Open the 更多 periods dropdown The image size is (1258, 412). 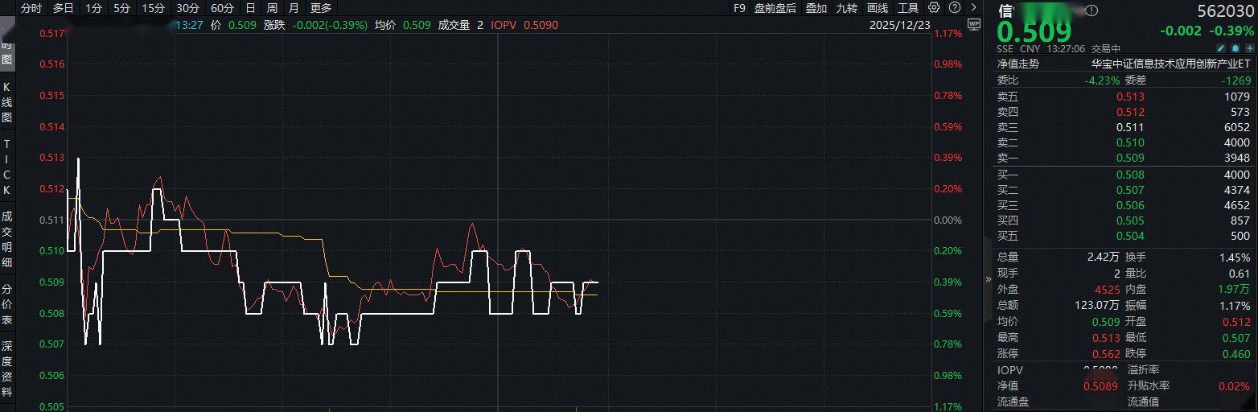320,8
